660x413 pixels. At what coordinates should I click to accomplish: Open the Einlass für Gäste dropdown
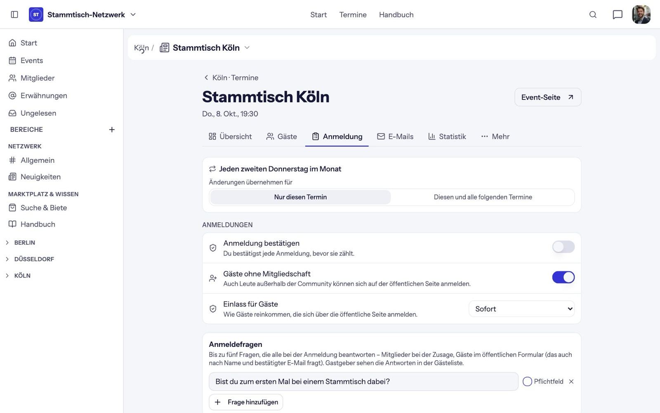point(522,309)
